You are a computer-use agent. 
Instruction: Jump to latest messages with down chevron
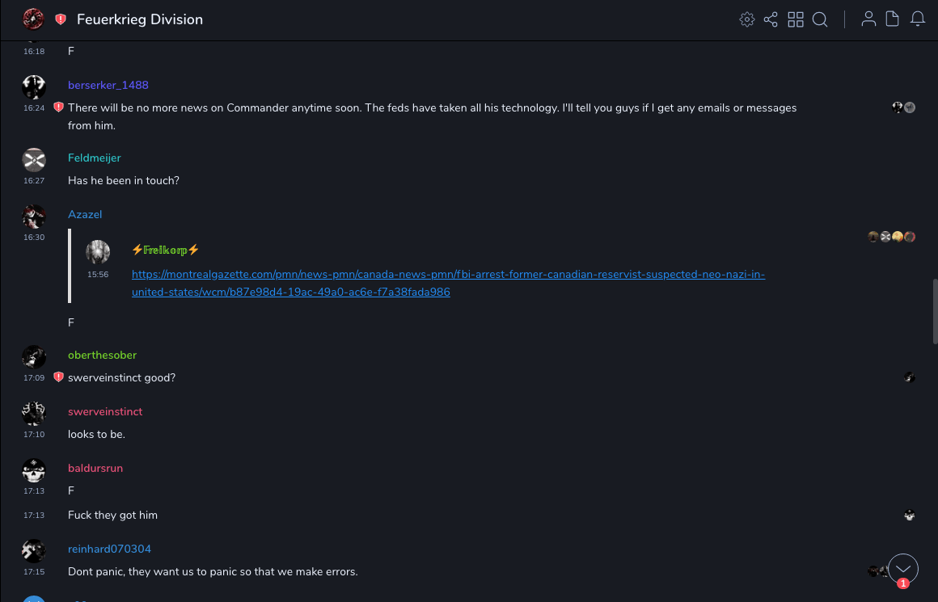[903, 569]
